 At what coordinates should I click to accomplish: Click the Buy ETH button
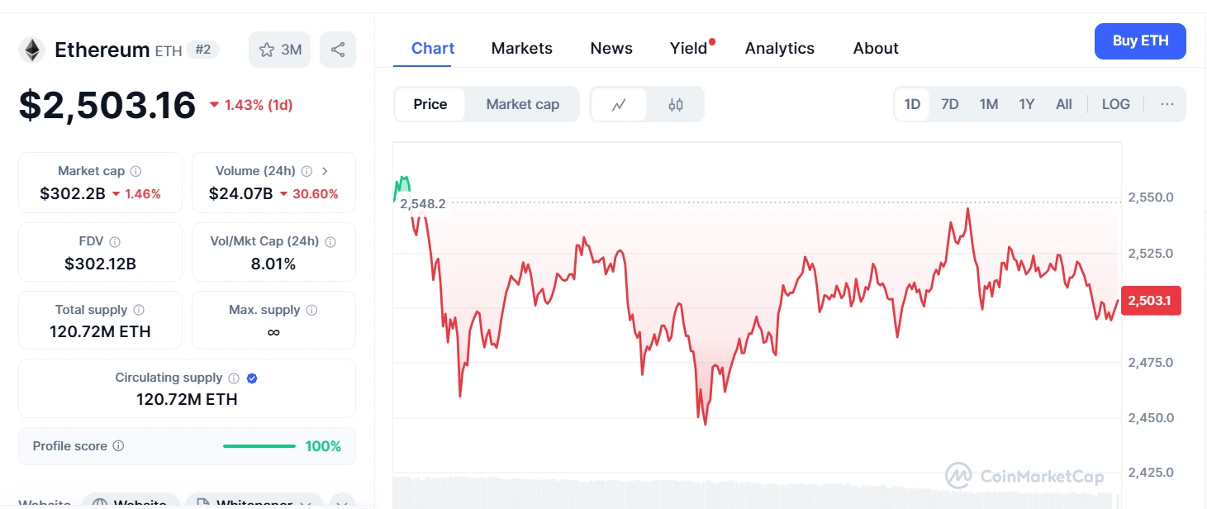[x=1140, y=41]
